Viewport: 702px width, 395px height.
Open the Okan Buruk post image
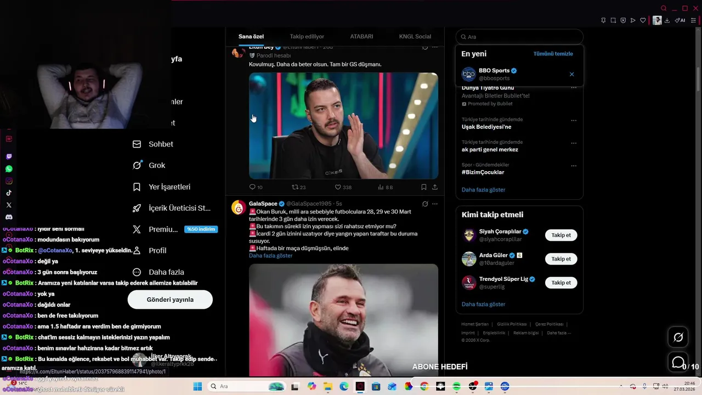click(343, 320)
